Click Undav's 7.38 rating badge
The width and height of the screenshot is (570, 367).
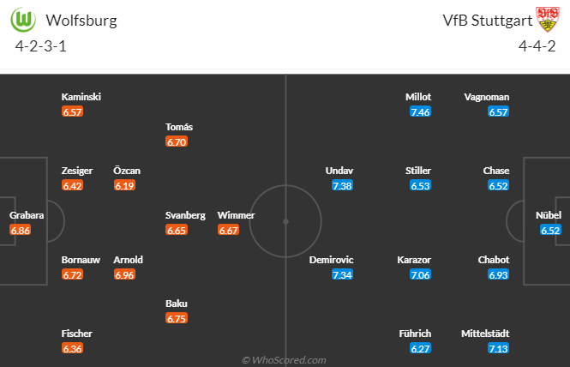tap(341, 186)
